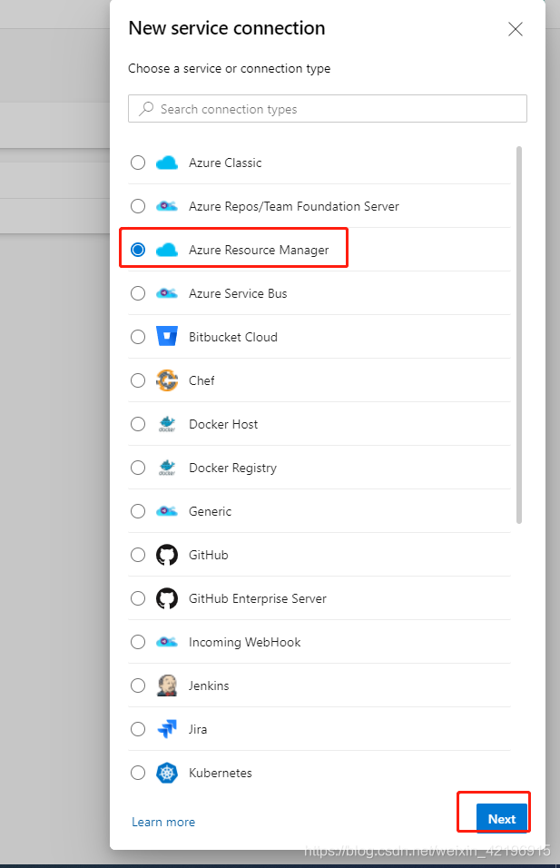Select the Incoming WebHook radio button

138,642
